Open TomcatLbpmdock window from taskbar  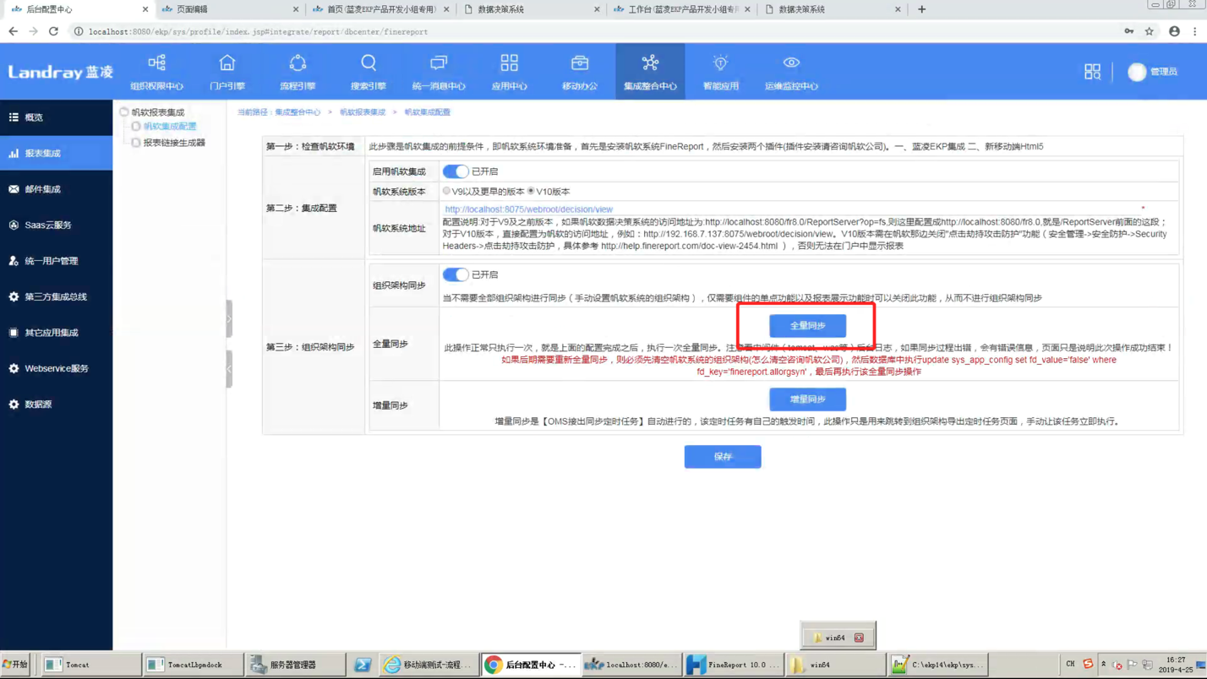click(x=192, y=665)
